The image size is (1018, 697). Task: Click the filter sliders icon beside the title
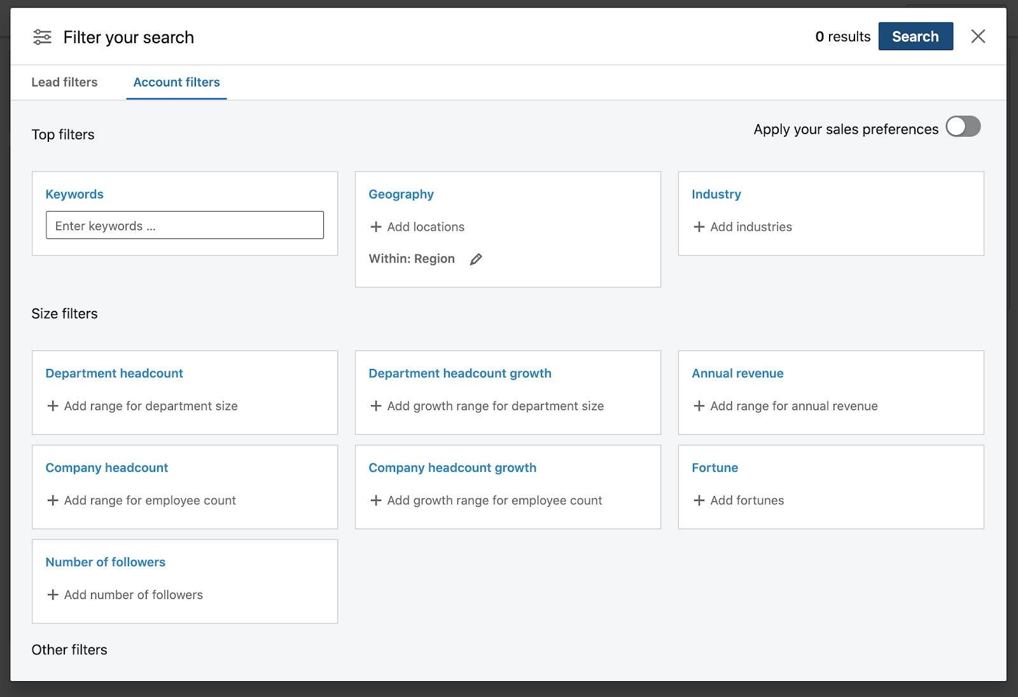[x=43, y=37]
